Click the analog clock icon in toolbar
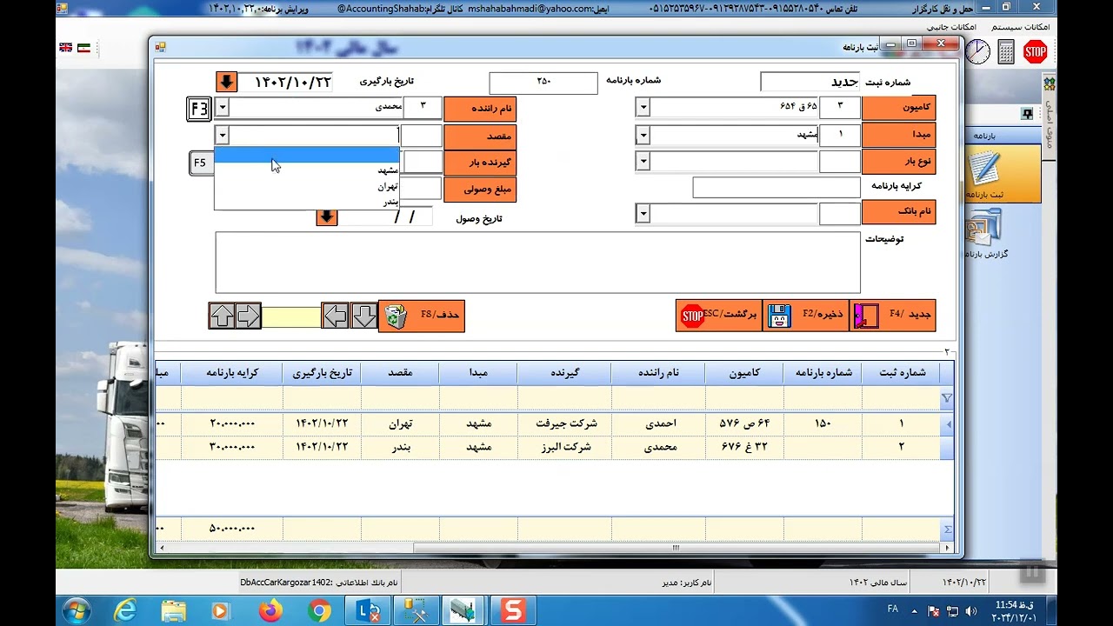This screenshot has width=1113, height=626. coord(978,52)
